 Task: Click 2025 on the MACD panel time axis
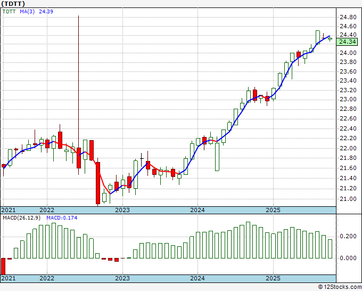(273, 278)
